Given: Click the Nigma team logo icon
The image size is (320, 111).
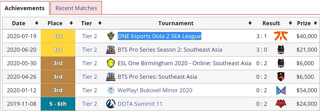Looking at the screenshot, I should [x=281, y=90].
